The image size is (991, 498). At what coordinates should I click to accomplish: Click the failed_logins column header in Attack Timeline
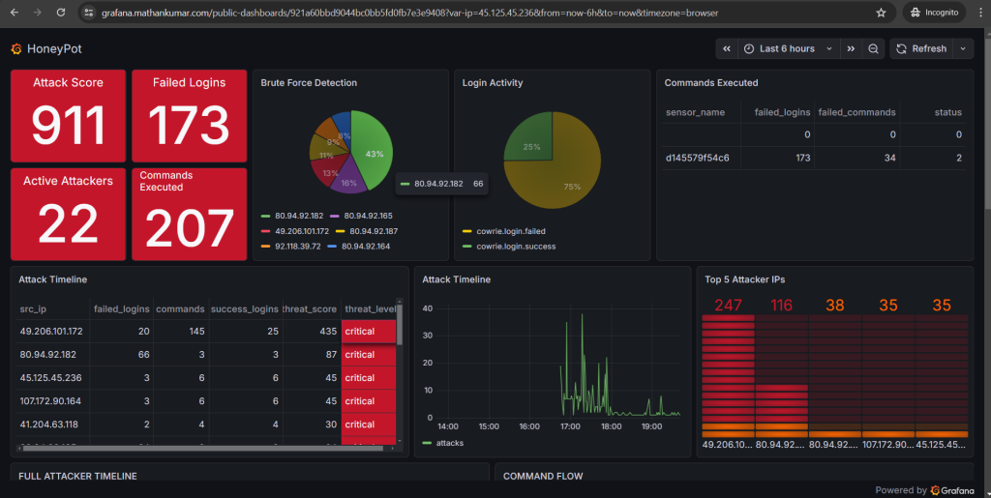121,309
